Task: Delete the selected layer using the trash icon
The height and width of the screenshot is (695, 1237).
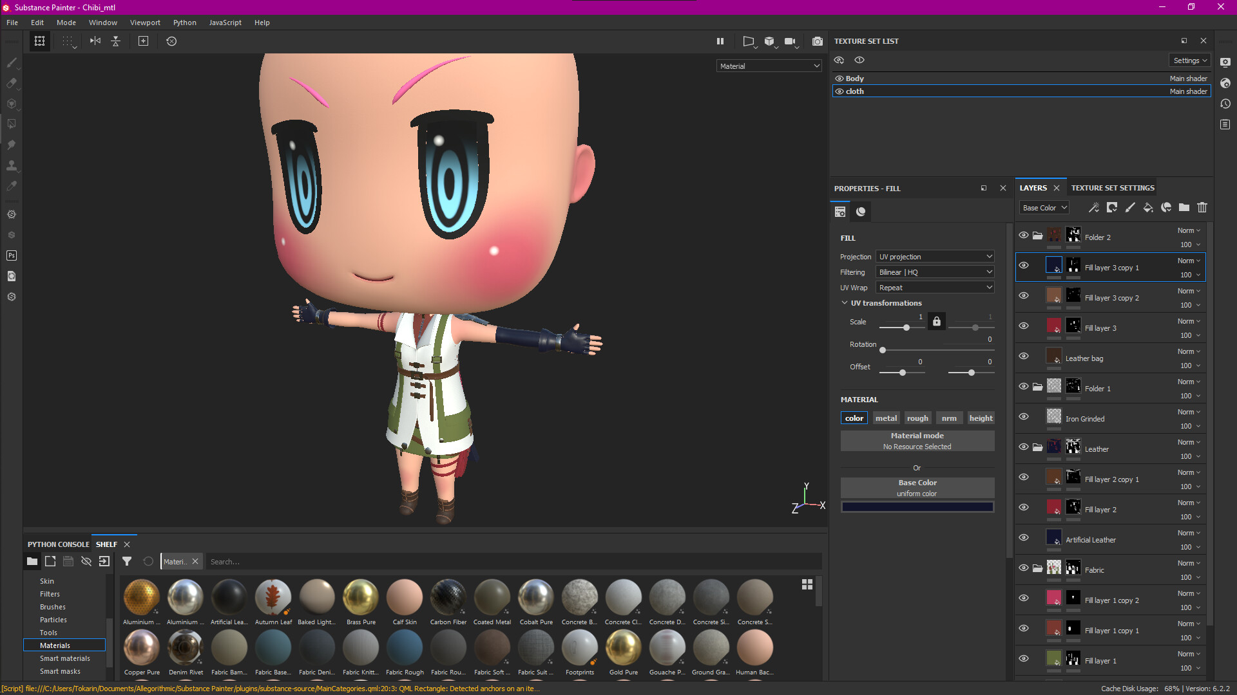Action: [x=1202, y=207]
